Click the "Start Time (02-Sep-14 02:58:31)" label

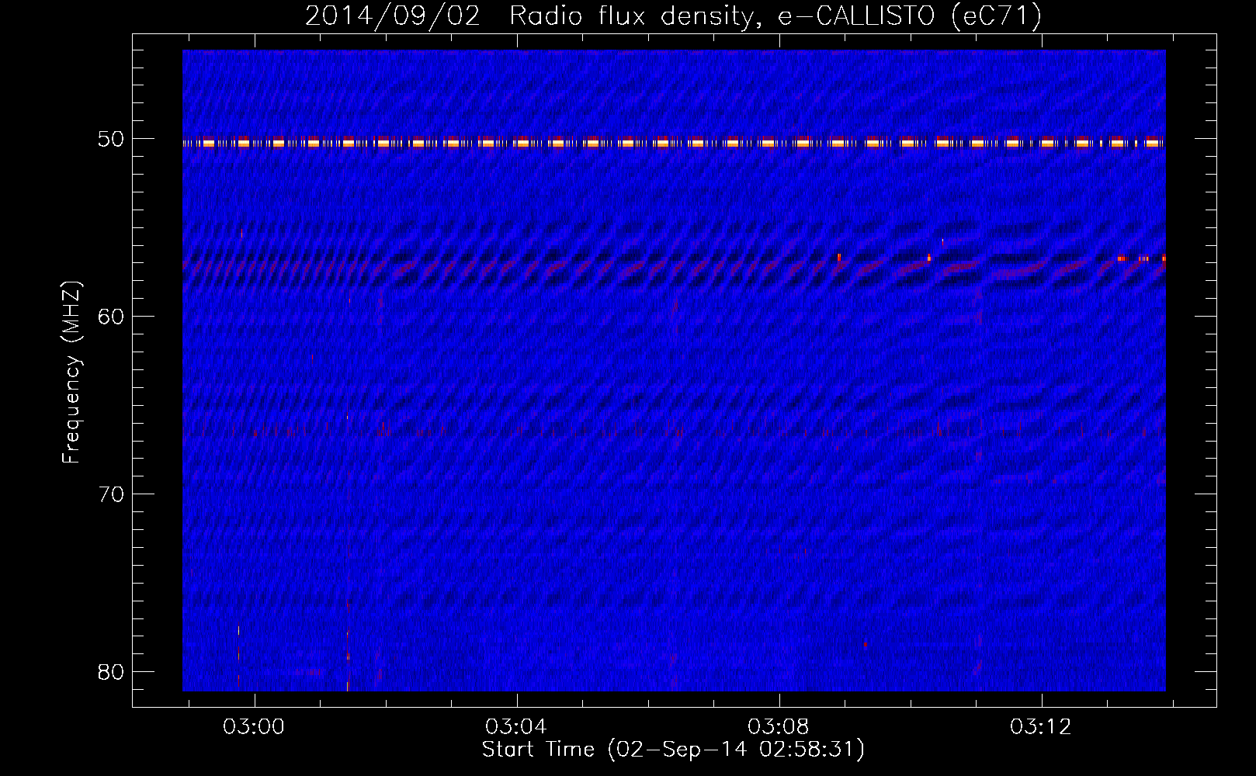click(673, 750)
